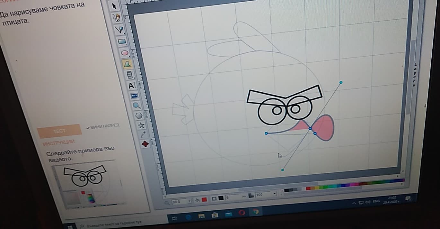Image resolution: width=440 pixels, height=229 pixels.
Task: Choose the Pencil freehand tool
Action: [116, 17]
